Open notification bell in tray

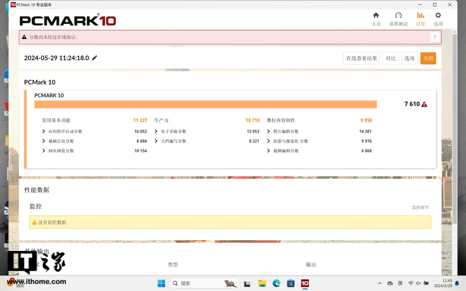pos(457,283)
